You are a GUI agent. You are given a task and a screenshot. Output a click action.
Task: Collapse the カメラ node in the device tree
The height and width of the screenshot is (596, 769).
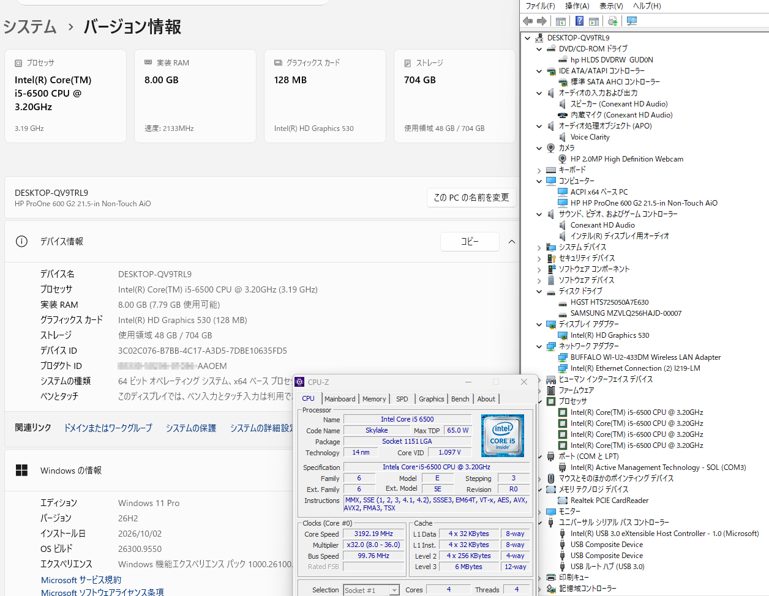tap(539, 148)
